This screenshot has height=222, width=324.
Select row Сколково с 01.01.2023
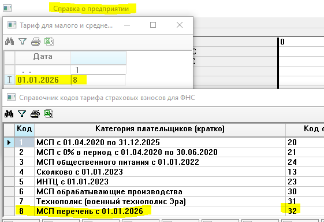(x=163, y=172)
